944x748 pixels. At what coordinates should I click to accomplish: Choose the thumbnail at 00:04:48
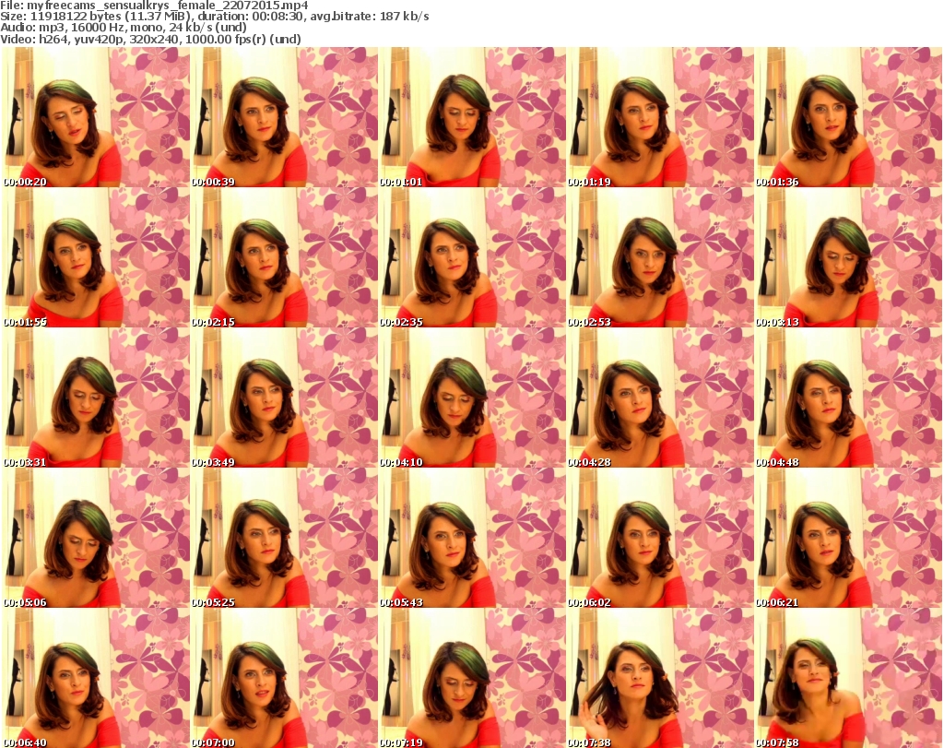coord(848,398)
